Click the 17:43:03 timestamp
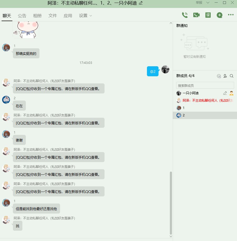This screenshot has width=237, height=241. pyautogui.click(x=86, y=63)
